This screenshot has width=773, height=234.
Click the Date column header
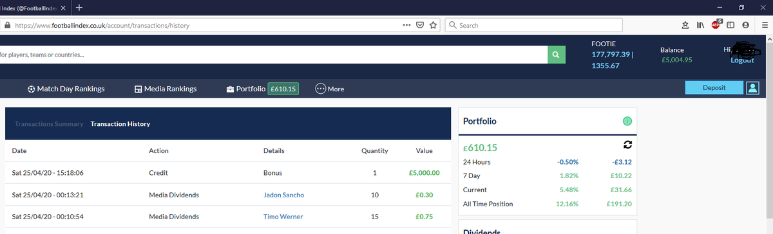(x=19, y=151)
